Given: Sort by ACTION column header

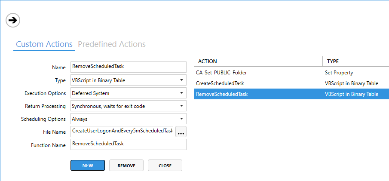Looking at the screenshot, I should [258, 61].
